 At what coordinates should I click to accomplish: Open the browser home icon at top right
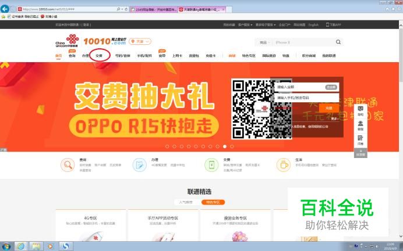tap(387, 9)
